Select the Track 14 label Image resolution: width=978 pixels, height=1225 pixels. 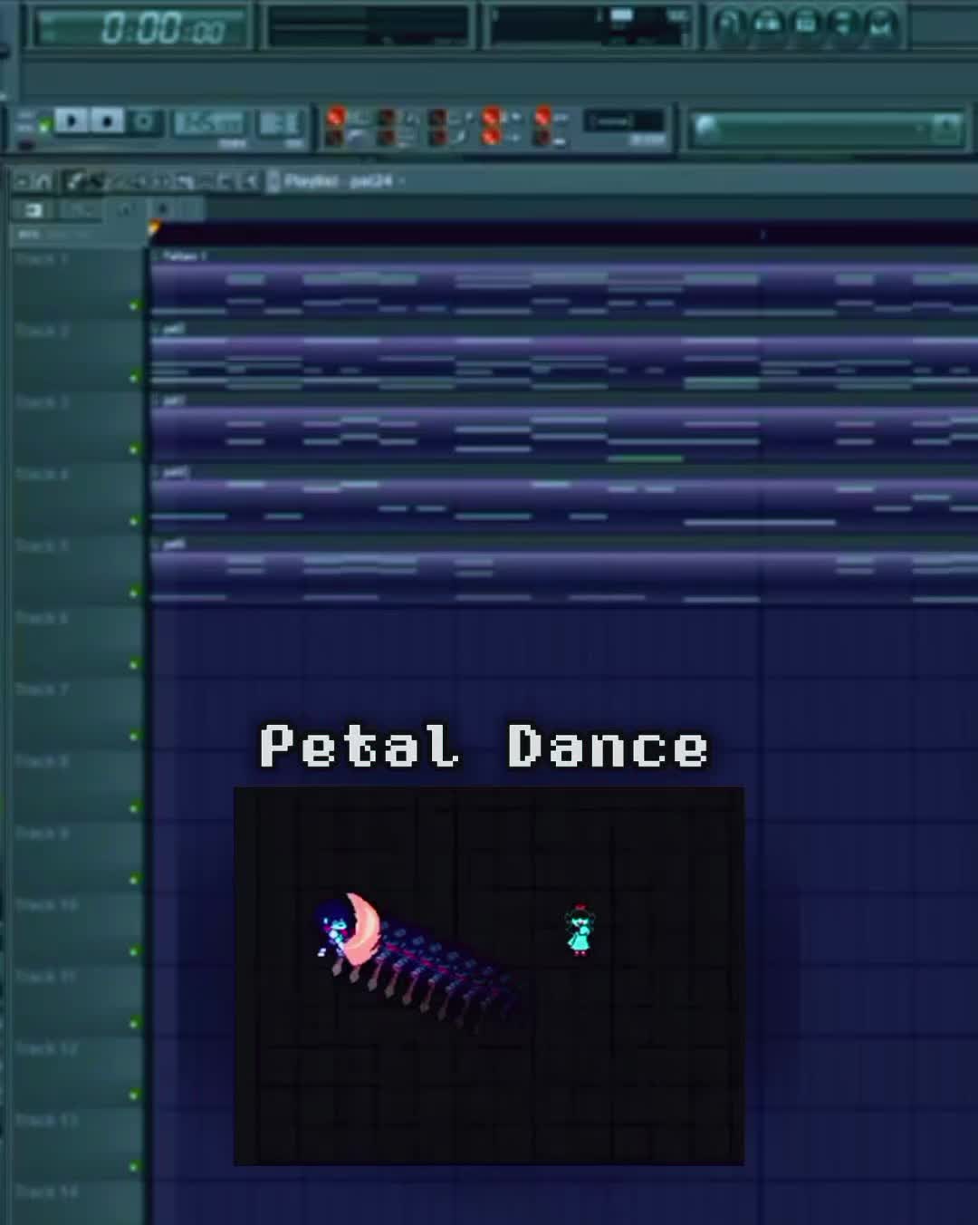(46, 1191)
